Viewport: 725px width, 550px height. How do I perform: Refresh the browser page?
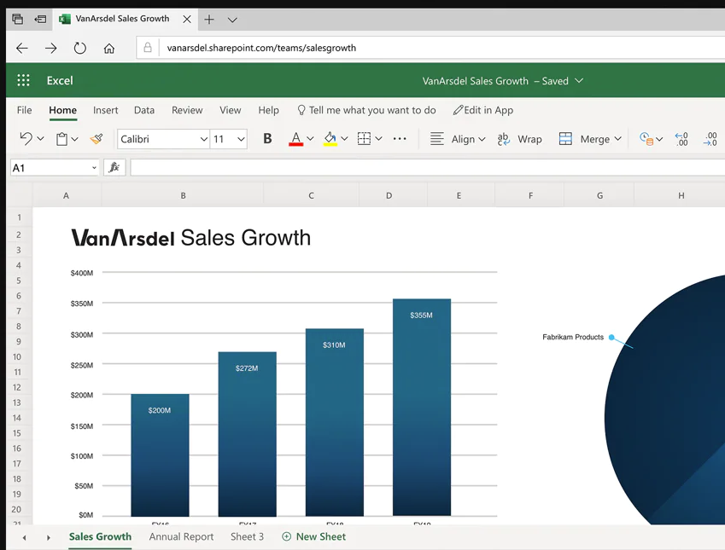pyautogui.click(x=80, y=48)
